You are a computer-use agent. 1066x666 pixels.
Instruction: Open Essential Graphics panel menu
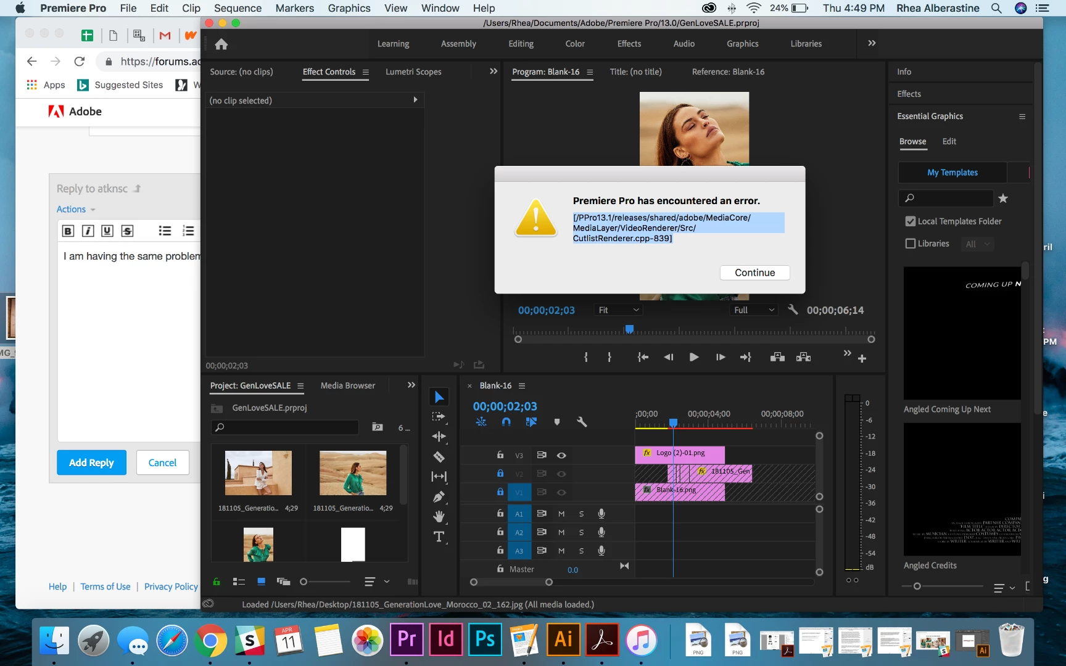coord(1022,117)
